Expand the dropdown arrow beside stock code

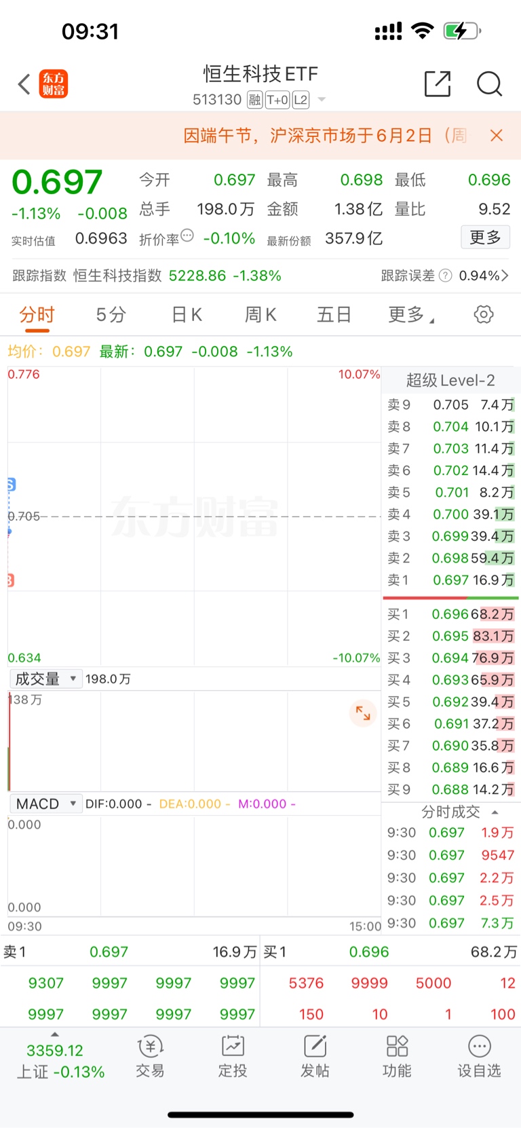pyautogui.click(x=322, y=100)
